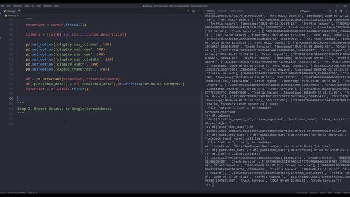The width and height of the screenshot is (350, 197).
Task: Open the Terminal menu
Action: 48,6
